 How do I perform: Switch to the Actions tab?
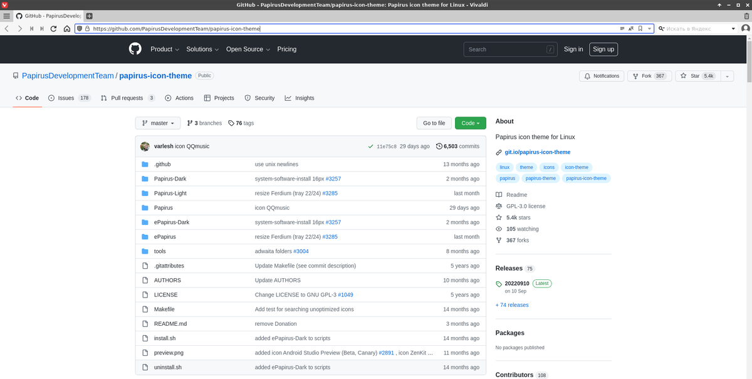coord(179,98)
